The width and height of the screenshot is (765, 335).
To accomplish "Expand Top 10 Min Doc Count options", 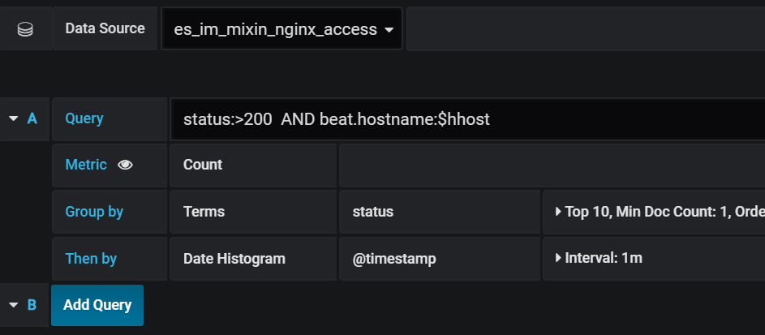I will tap(654, 212).
